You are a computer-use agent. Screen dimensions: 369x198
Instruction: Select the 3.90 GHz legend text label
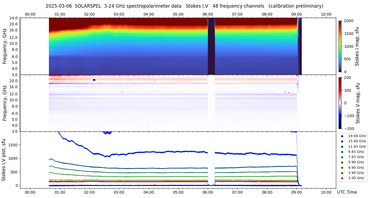pyautogui.click(x=356, y=173)
